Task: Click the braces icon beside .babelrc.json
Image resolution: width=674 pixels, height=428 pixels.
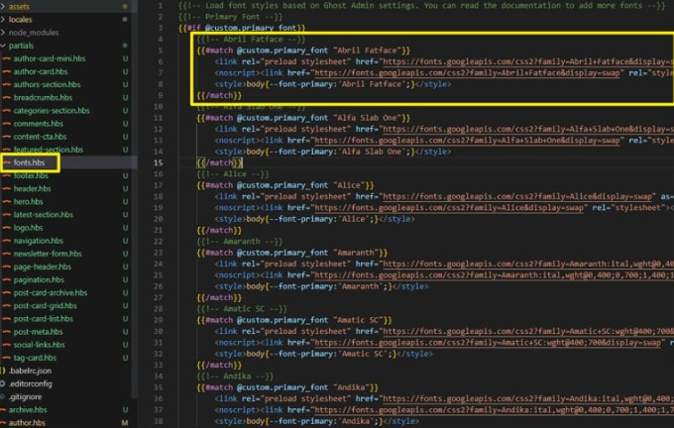Action: pyautogui.click(x=3, y=371)
